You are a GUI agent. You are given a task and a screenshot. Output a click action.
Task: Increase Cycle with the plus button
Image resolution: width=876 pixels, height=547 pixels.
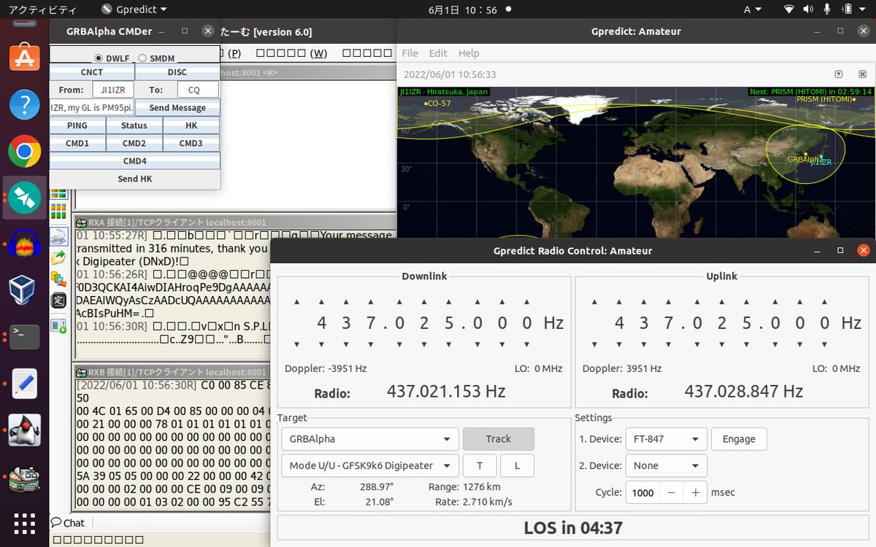695,492
